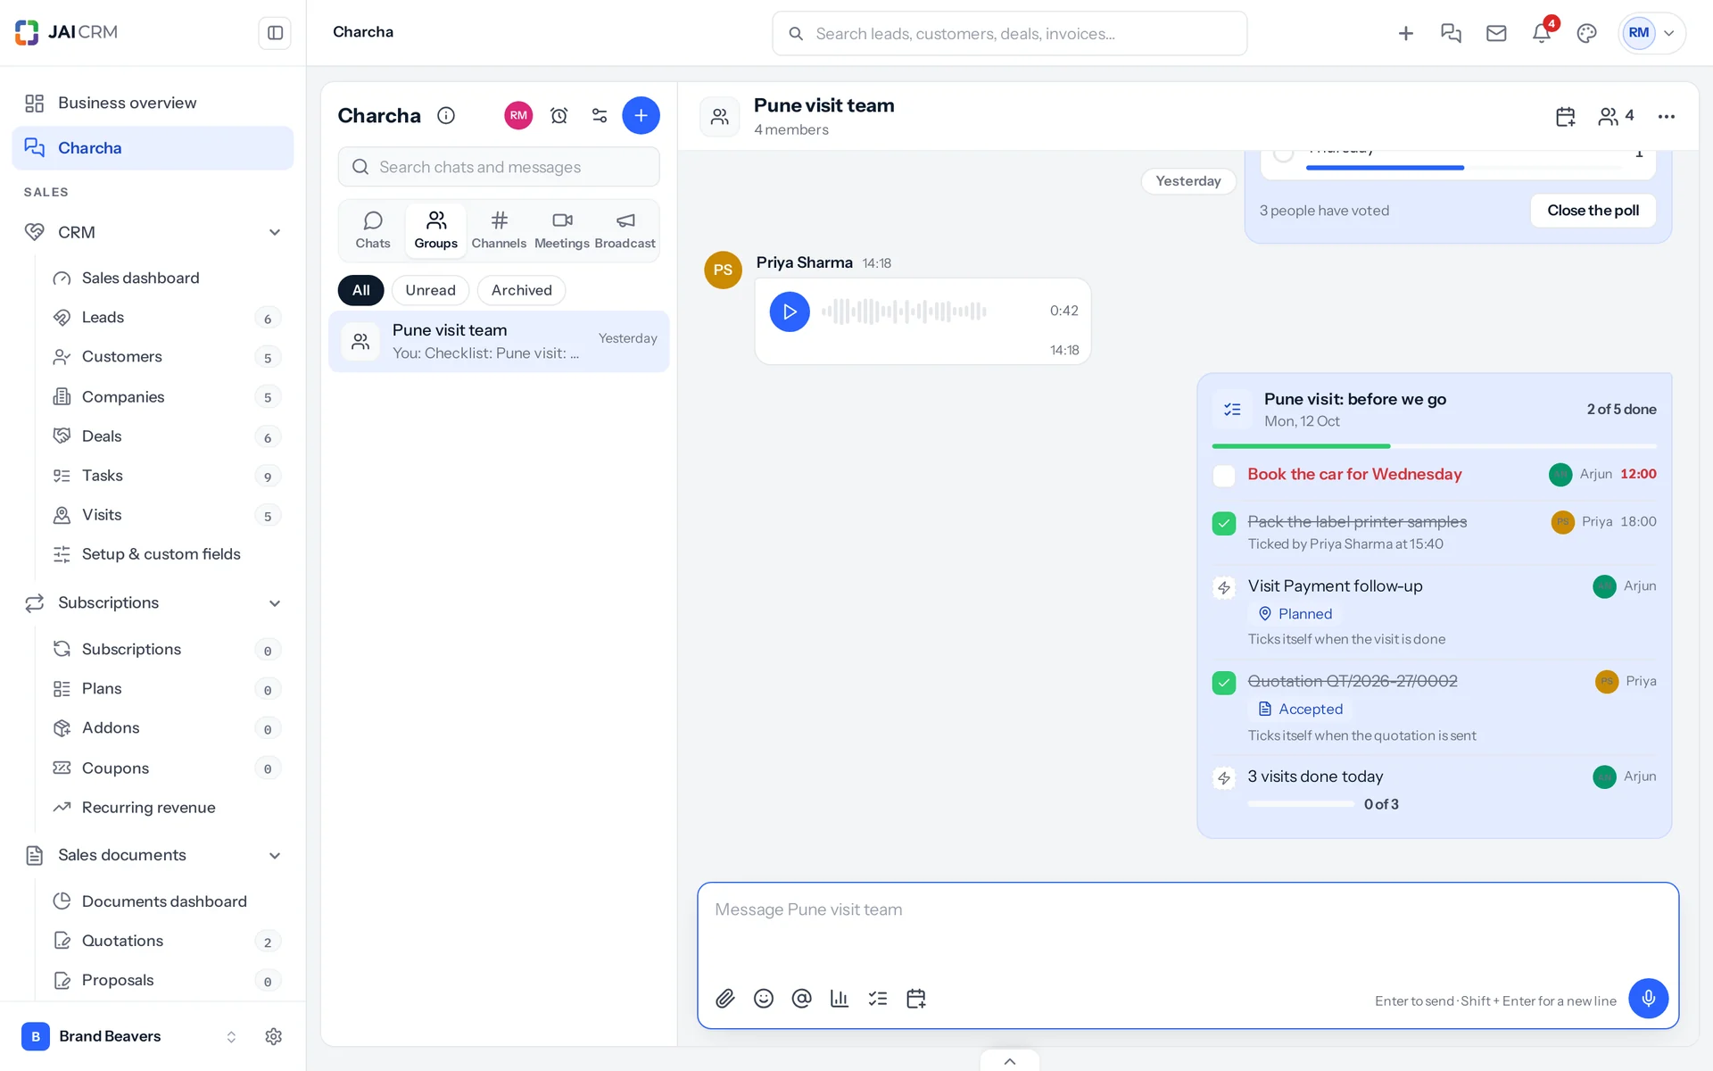Switch to the Channels tab
Screen dimensions: 1713x1071
coord(499,230)
